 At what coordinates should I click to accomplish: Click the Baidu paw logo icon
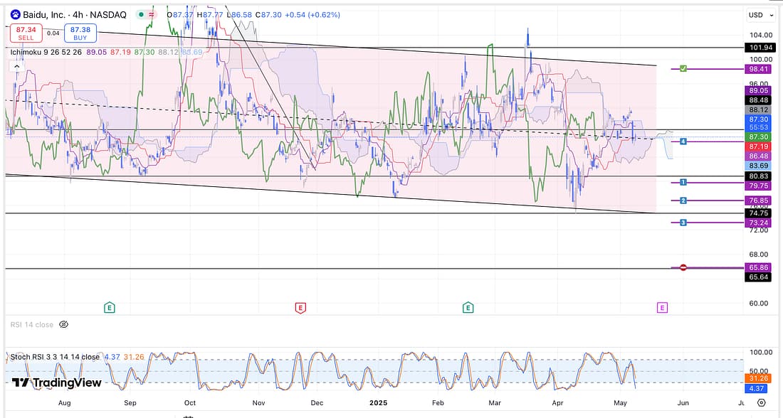click(14, 15)
